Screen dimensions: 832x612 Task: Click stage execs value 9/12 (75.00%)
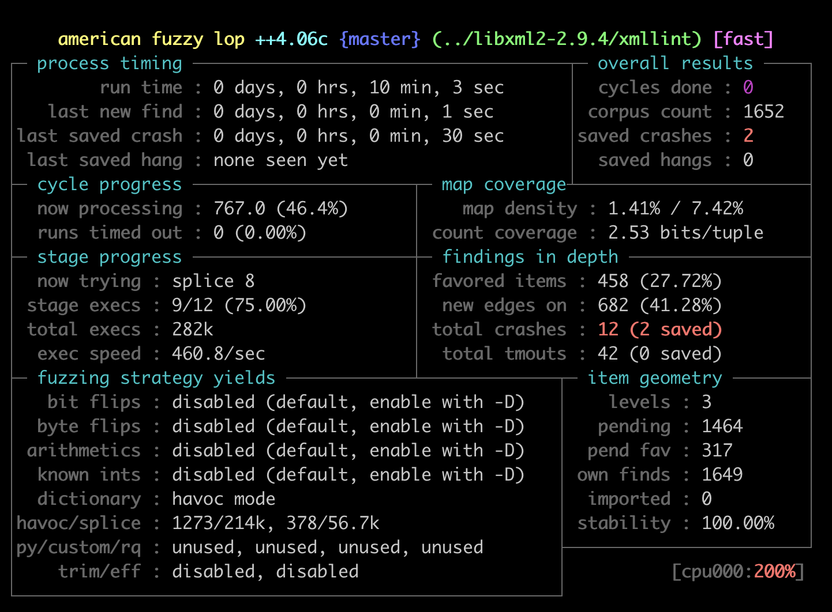tap(239, 305)
